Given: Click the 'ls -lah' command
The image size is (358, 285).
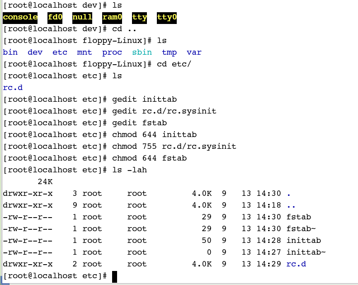Looking at the screenshot, I should pyautogui.click(x=129, y=170).
